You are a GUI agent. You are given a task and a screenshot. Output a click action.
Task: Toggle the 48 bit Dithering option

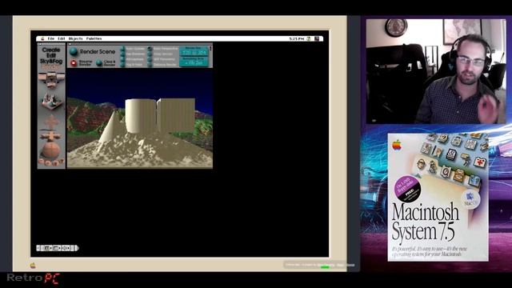(150, 59)
